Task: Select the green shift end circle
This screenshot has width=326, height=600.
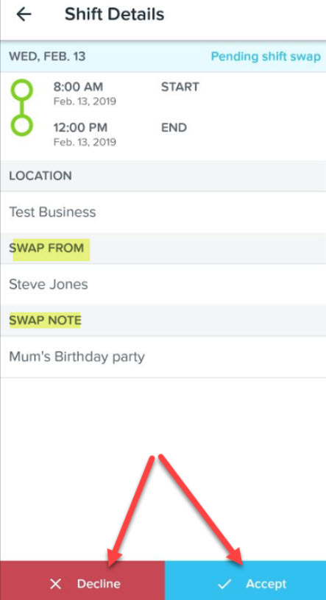Action: pos(22,125)
